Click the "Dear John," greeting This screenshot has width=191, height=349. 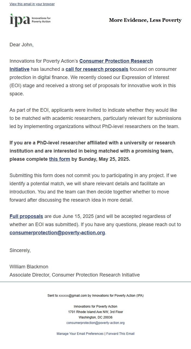(22, 45)
